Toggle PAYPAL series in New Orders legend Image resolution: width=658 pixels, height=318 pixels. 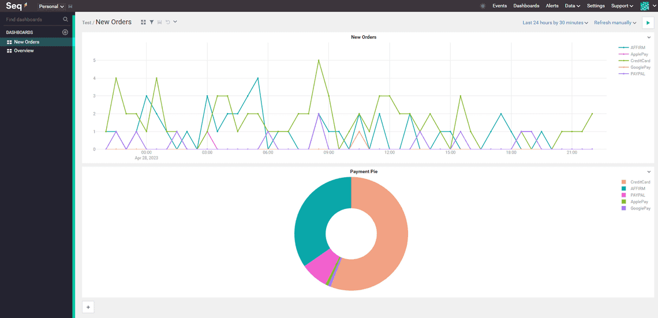tap(638, 74)
